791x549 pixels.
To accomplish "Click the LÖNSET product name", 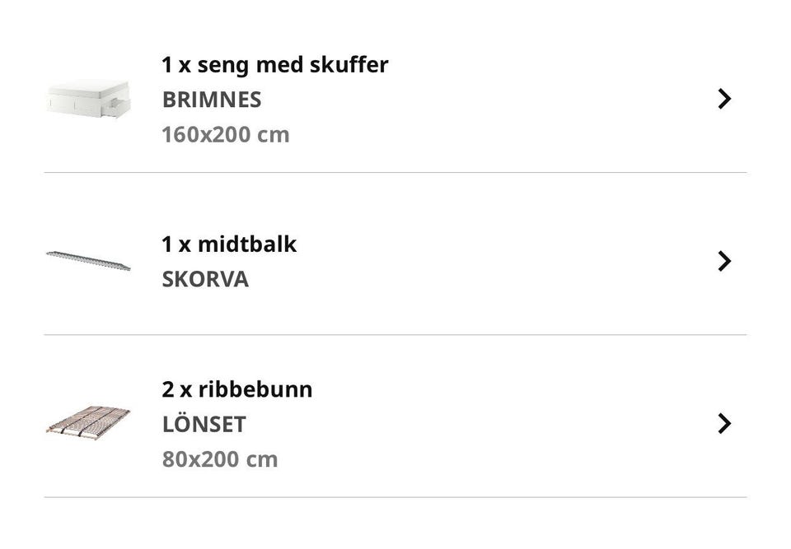I will pos(204,423).
